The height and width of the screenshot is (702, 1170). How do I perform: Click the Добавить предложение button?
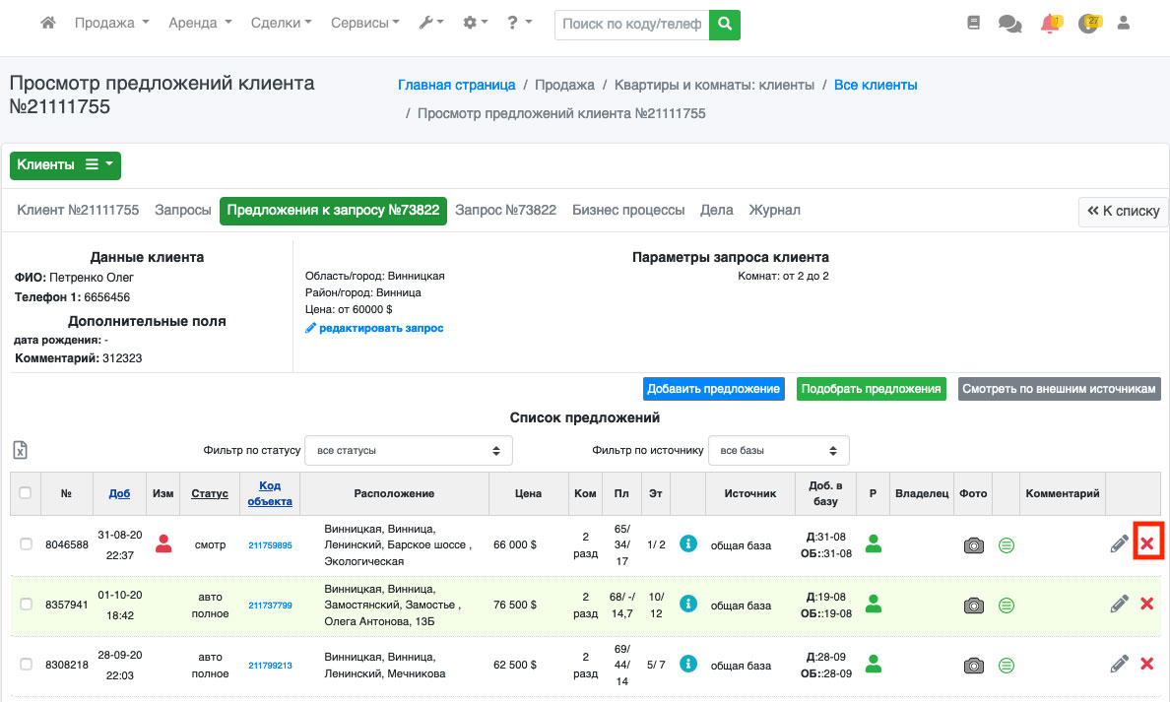coord(714,389)
